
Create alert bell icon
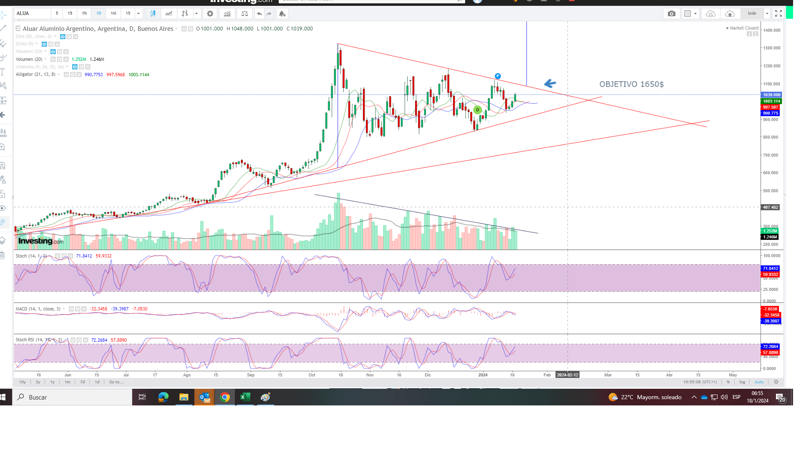282,14
